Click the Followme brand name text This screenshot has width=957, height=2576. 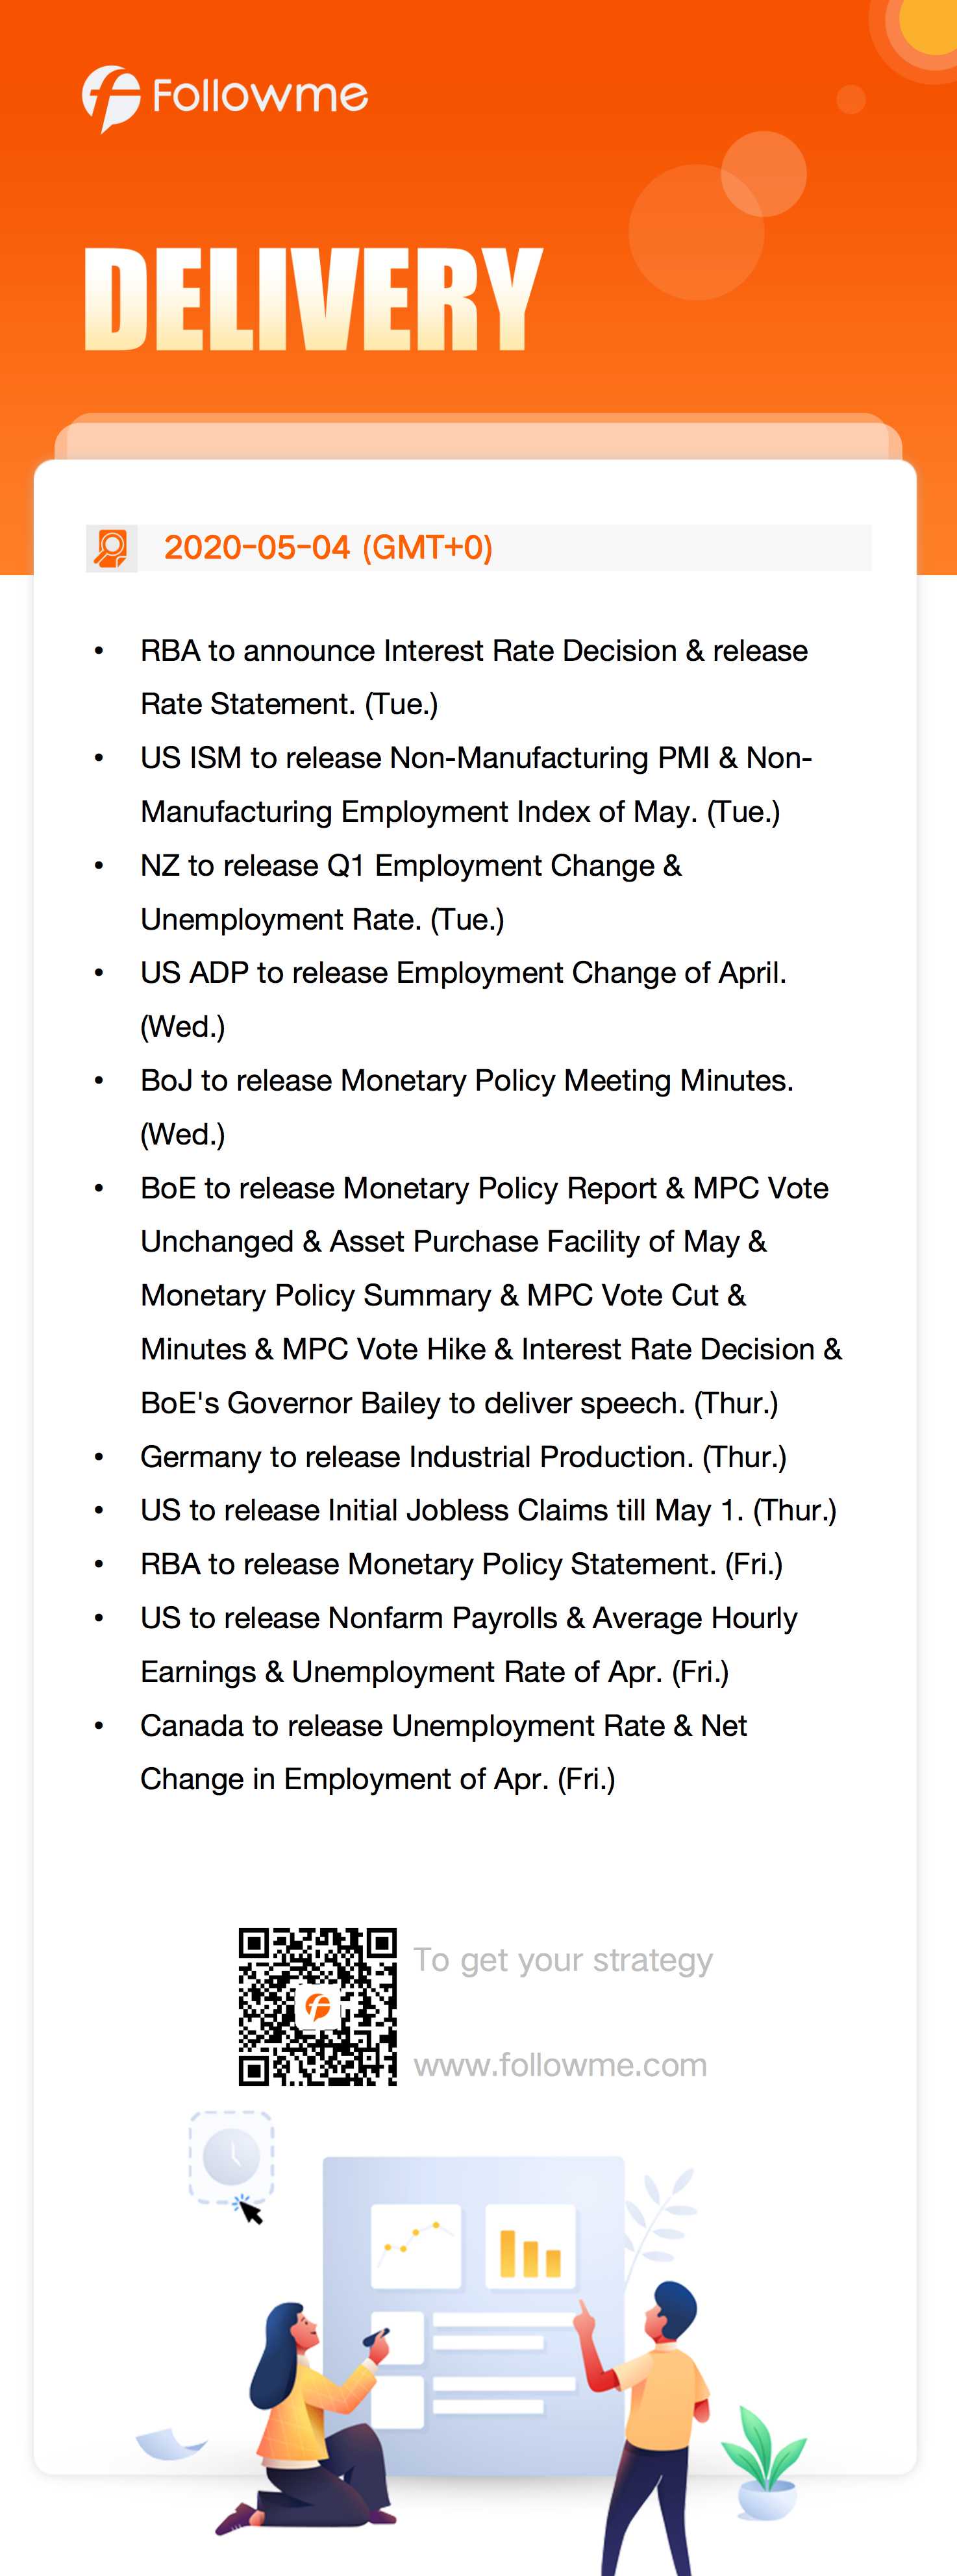(x=260, y=96)
